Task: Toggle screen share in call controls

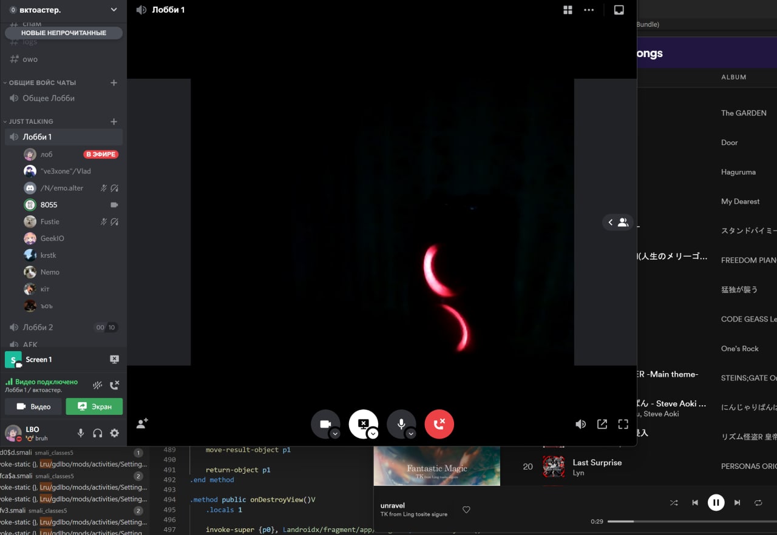Action: pyautogui.click(x=364, y=424)
